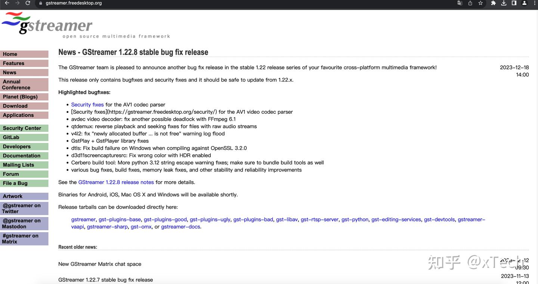Download the gst-plugins-good tarball link
The height and width of the screenshot is (284, 538).
point(165,220)
